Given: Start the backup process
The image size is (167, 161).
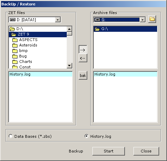Looking at the screenshot, I should 108,151.
